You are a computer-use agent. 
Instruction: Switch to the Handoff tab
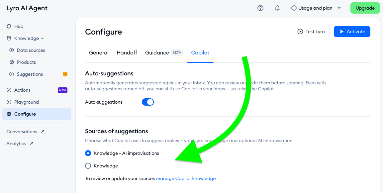pos(127,52)
